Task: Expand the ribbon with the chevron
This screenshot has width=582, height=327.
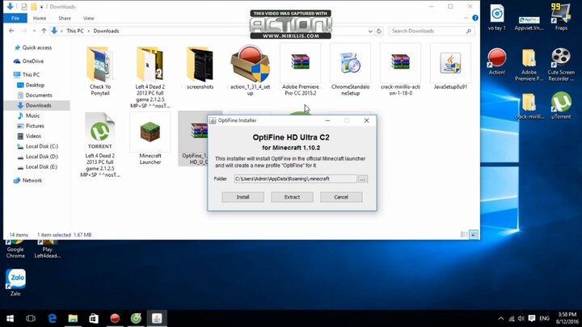Action: coord(466,18)
